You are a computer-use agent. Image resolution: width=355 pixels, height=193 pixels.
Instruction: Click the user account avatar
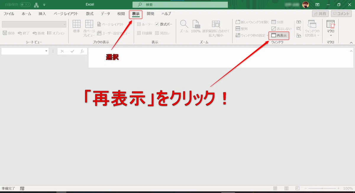(306, 5)
